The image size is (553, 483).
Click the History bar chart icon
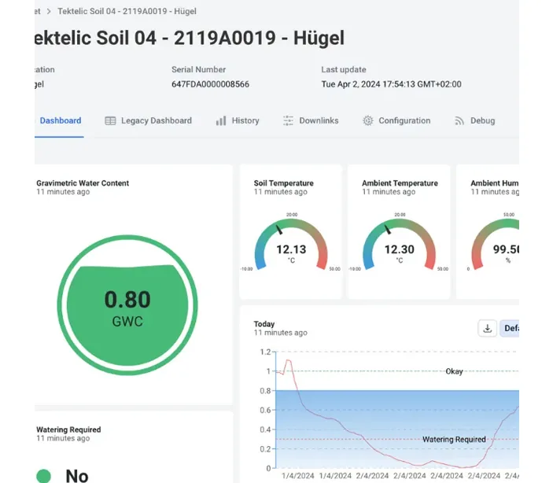[x=221, y=120]
